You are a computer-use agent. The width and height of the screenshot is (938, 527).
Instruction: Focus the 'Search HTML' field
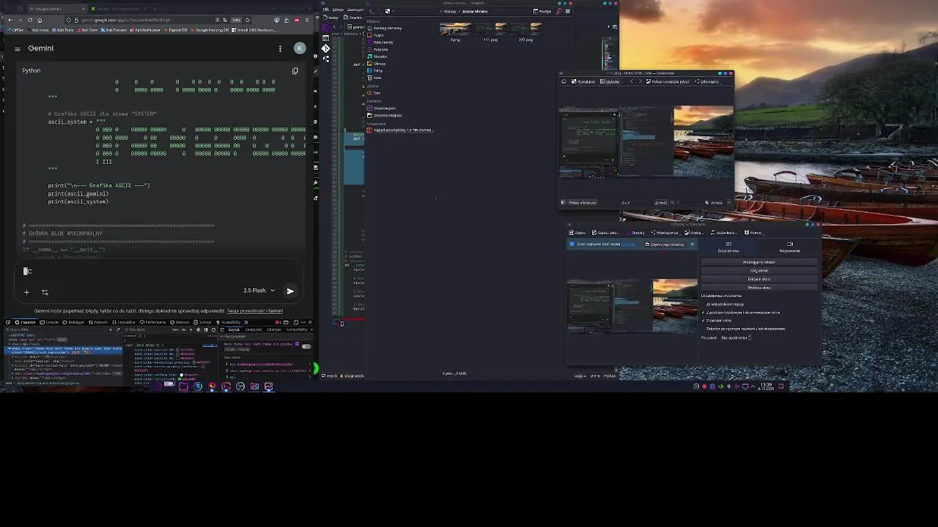[56, 330]
